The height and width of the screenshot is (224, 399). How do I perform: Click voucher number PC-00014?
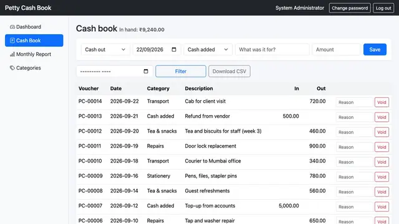(x=90, y=101)
